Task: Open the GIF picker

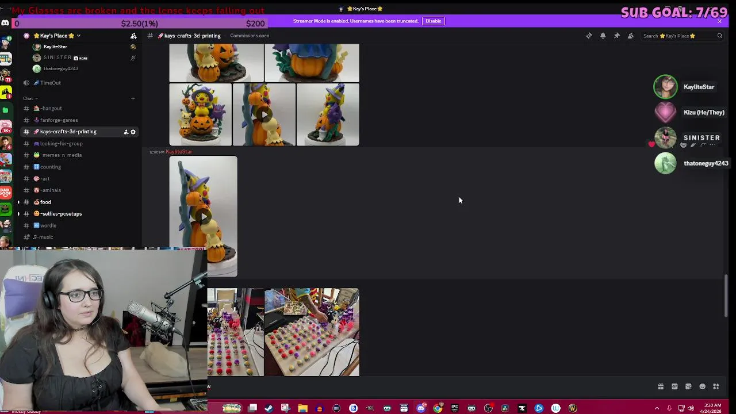Action: [x=674, y=386]
